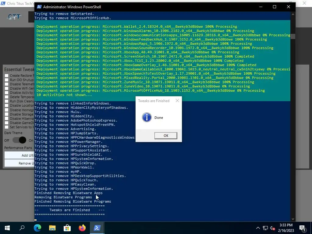Click the Remove Ultimate performance plan button
Viewport: 312px width, 234px height.
(19, 163)
